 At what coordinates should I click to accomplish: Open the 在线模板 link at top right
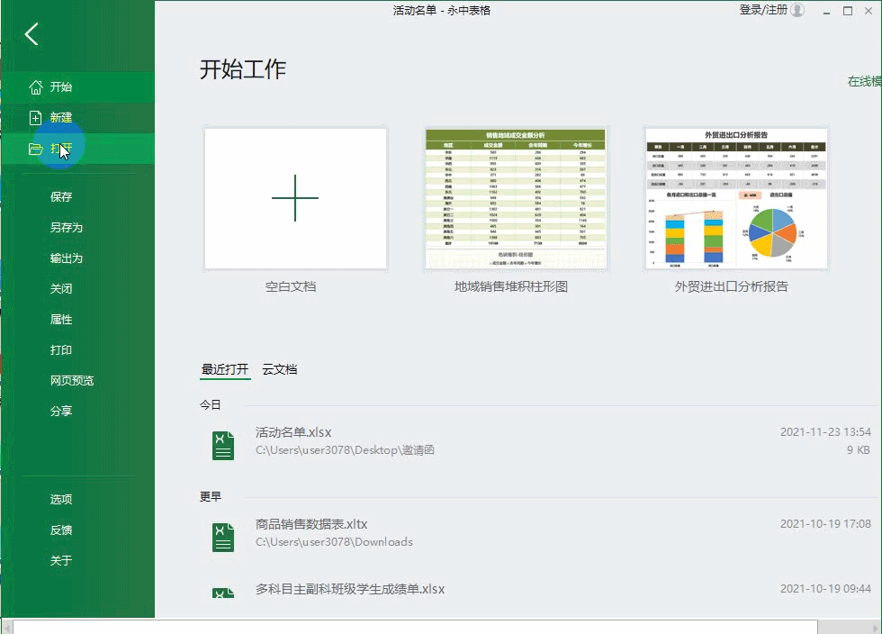[862, 81]
